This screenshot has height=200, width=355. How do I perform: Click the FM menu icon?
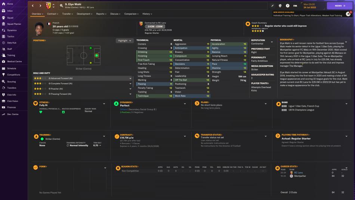pyautogui.click(x=295, y=6)
